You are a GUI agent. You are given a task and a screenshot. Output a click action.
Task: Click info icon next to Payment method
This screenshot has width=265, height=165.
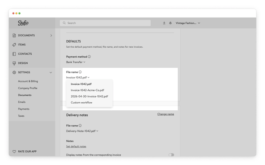tap(89, 57)
